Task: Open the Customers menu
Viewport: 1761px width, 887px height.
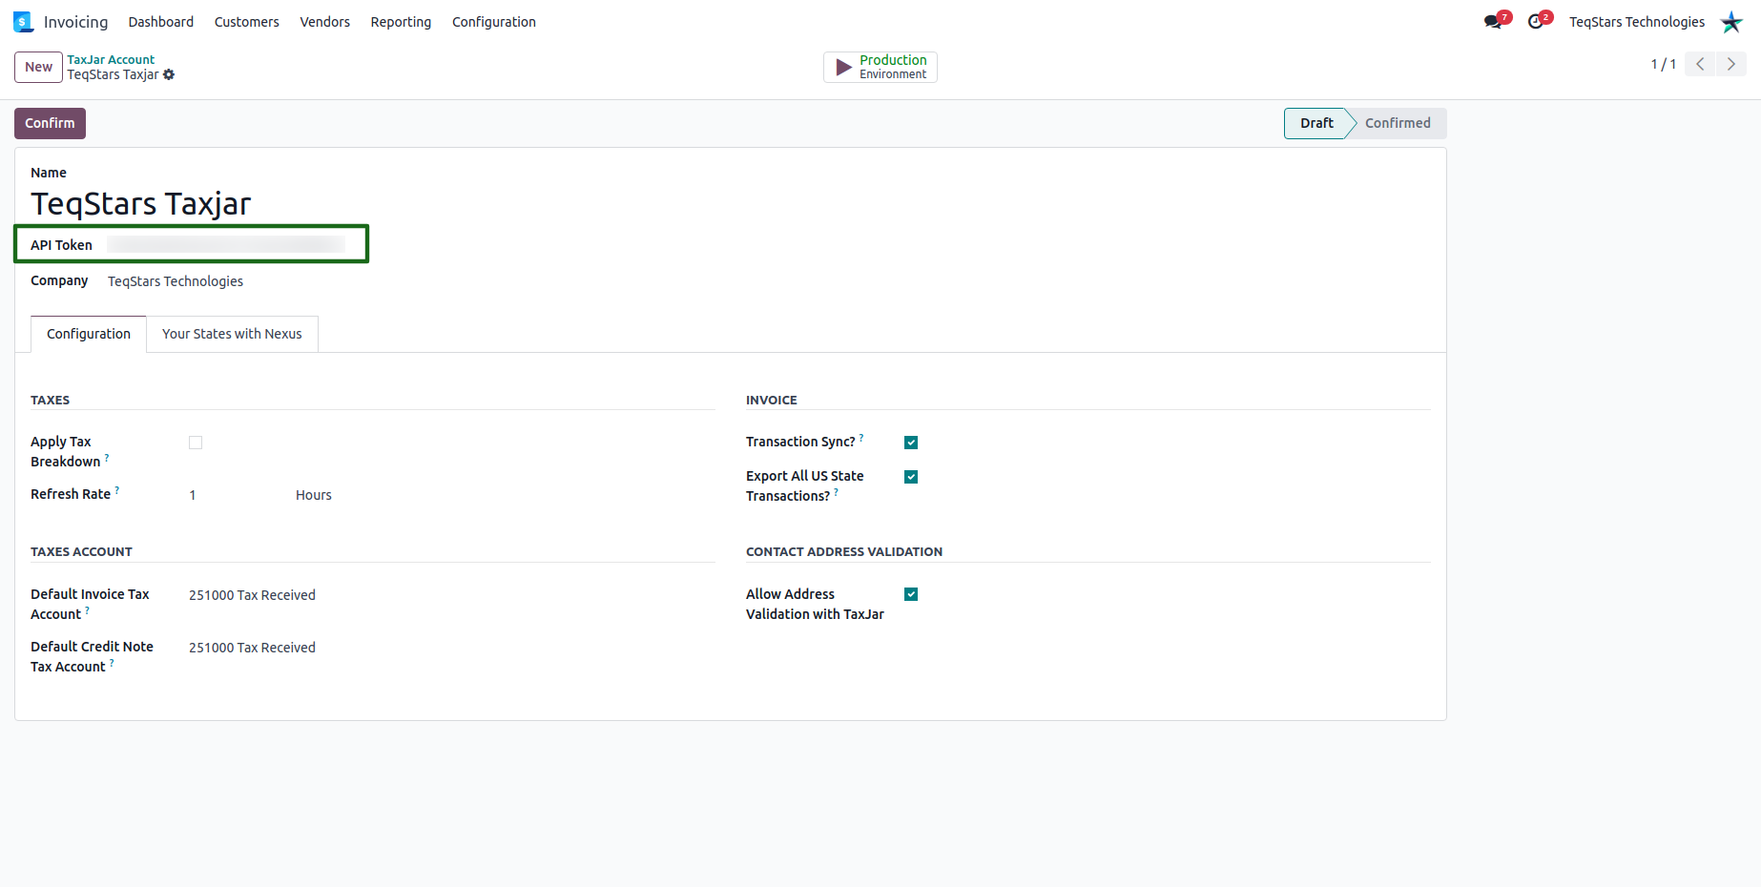Action: pyautogui.click(x=247, y=22)
